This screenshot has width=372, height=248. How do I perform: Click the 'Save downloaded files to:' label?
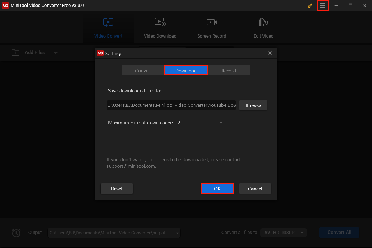coord(135,91)
